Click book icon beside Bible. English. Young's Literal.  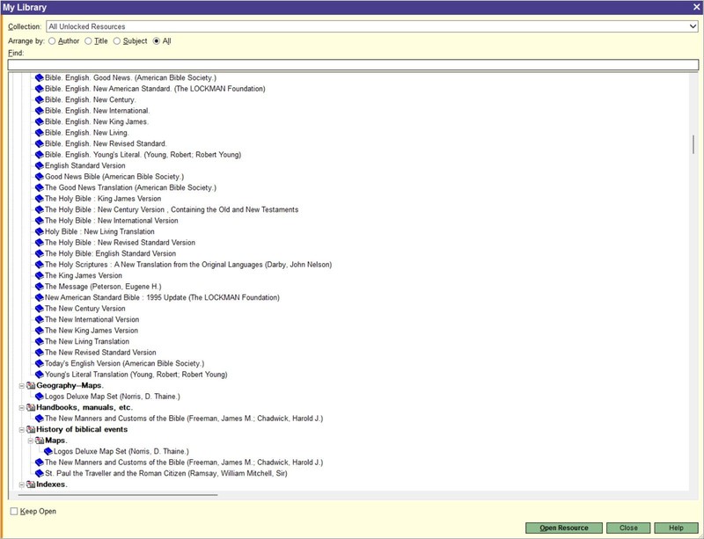(40, 155)
